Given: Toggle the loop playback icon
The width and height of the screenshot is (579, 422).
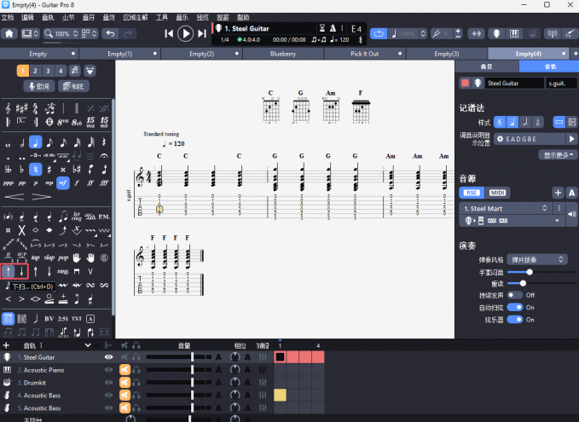Looking at the screenshot, I should 379,33.
